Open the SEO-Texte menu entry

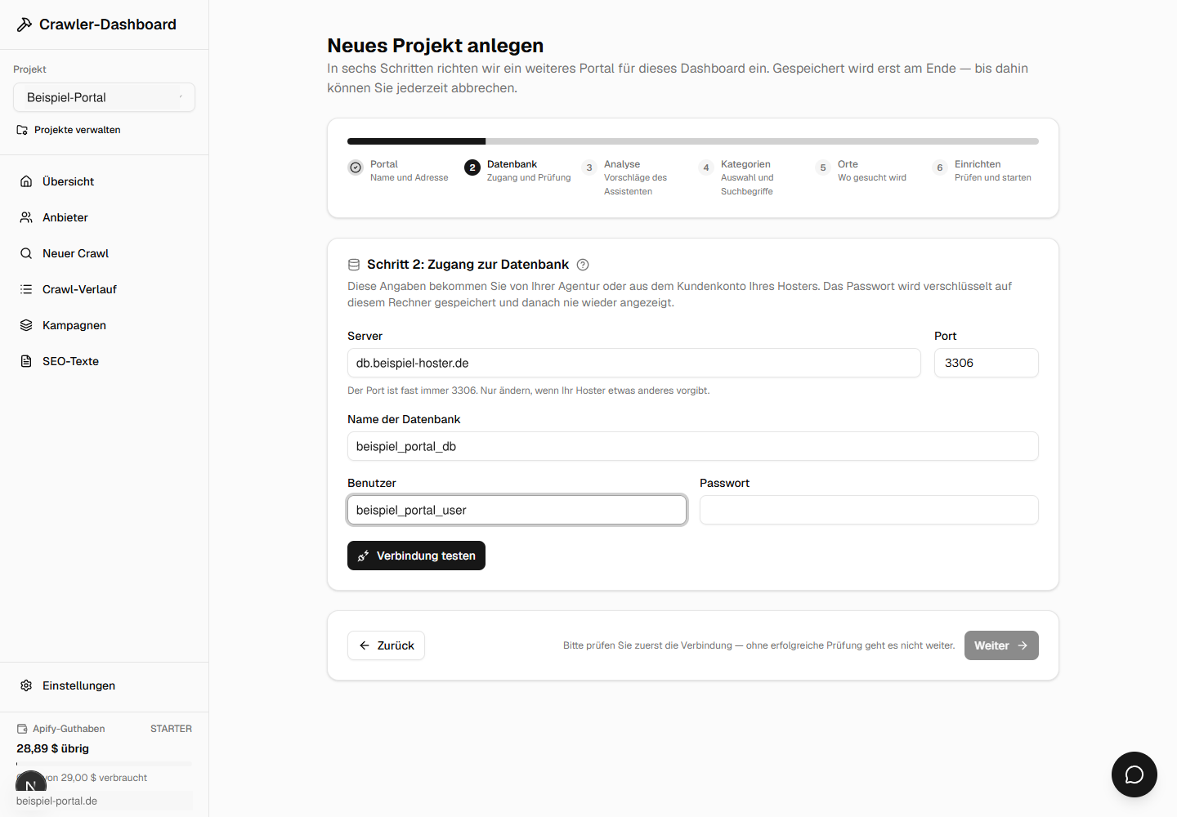click(x=104, y=361)
